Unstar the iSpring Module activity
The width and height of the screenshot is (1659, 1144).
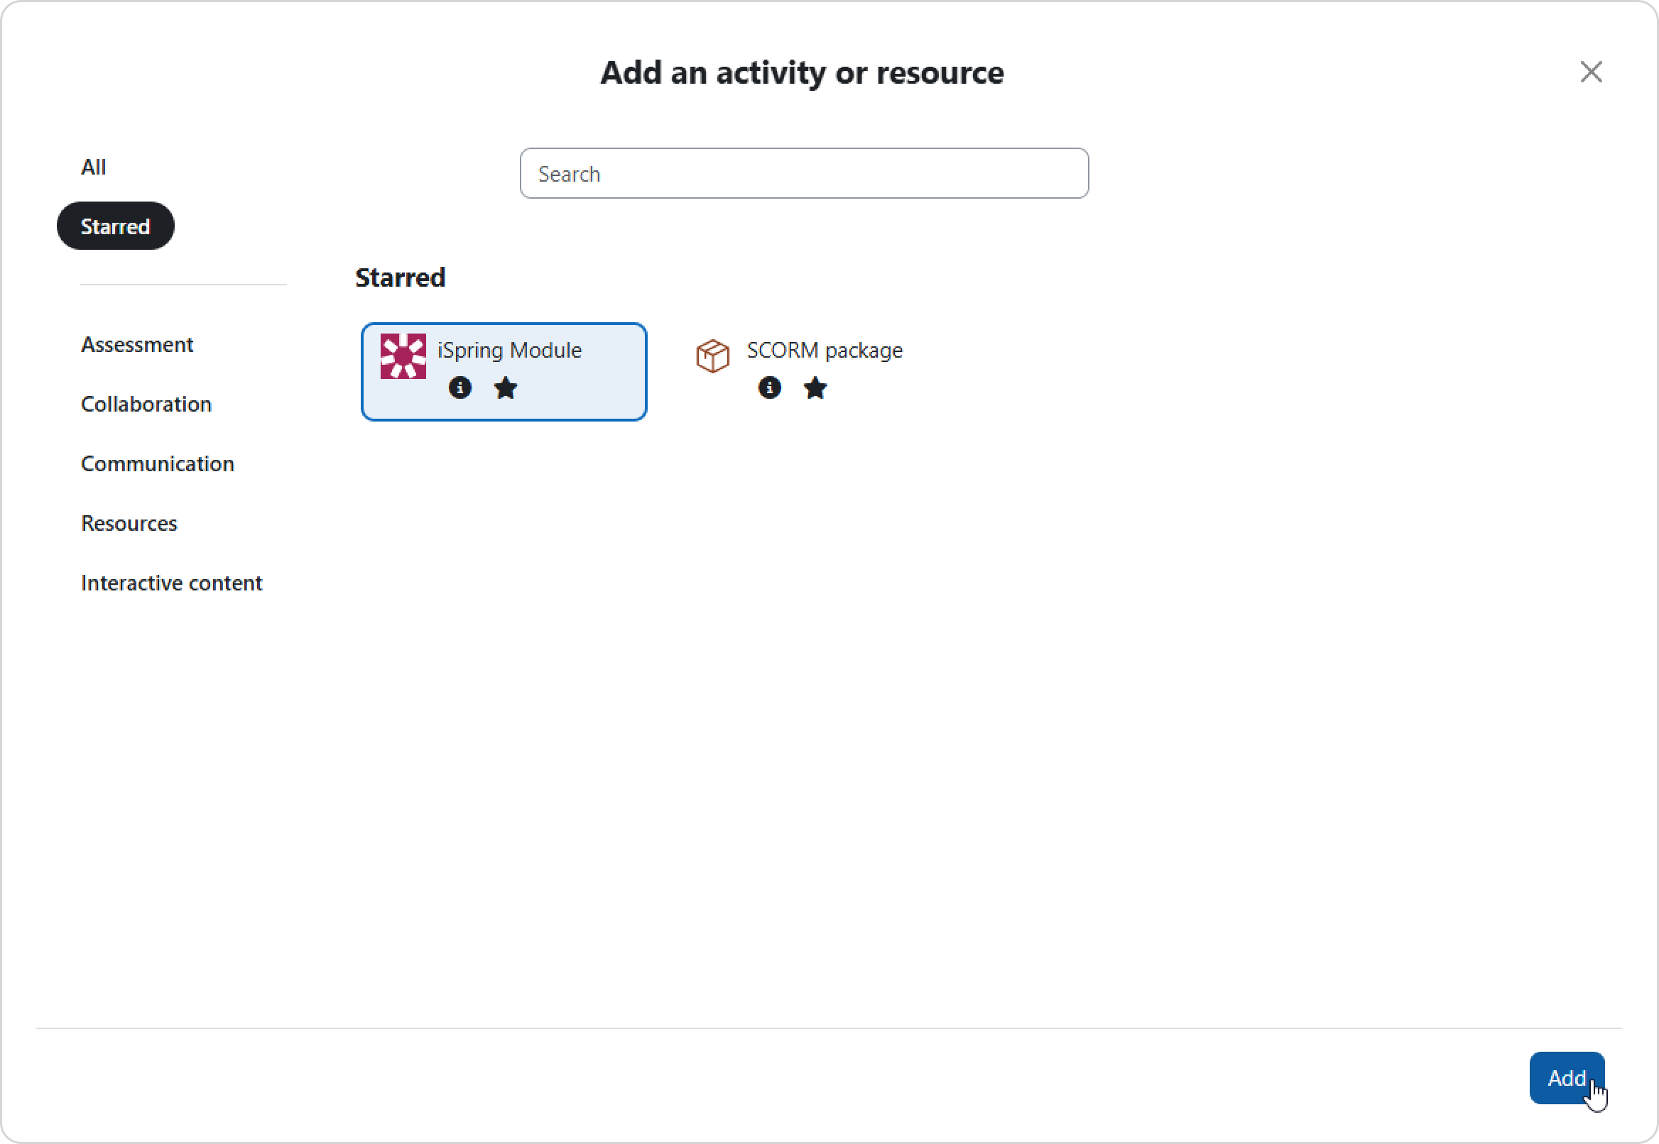click(506, 387)
